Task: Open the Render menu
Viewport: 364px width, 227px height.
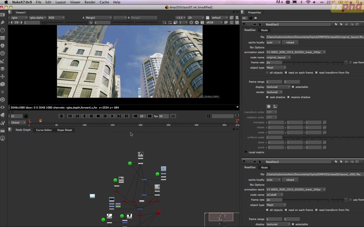Action: click(x=90, y=2)
